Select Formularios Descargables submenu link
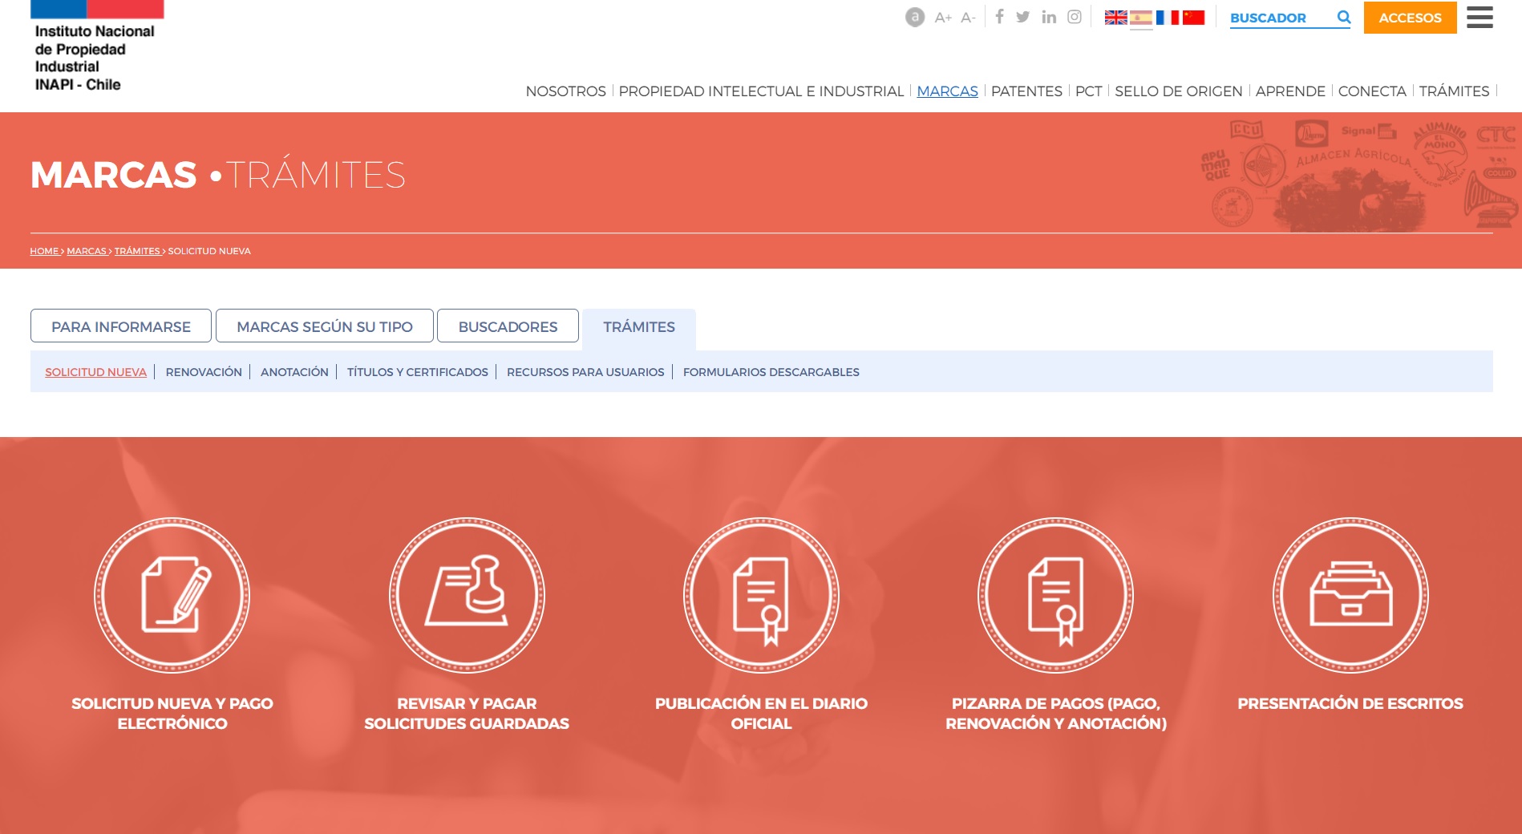 (771, 372)
